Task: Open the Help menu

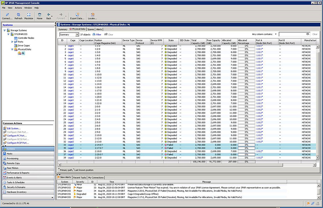Action: tap(37, 8)
